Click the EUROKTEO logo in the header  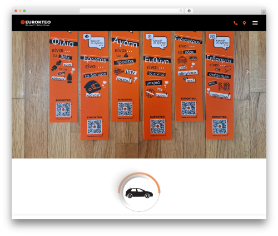coord(36,23)
